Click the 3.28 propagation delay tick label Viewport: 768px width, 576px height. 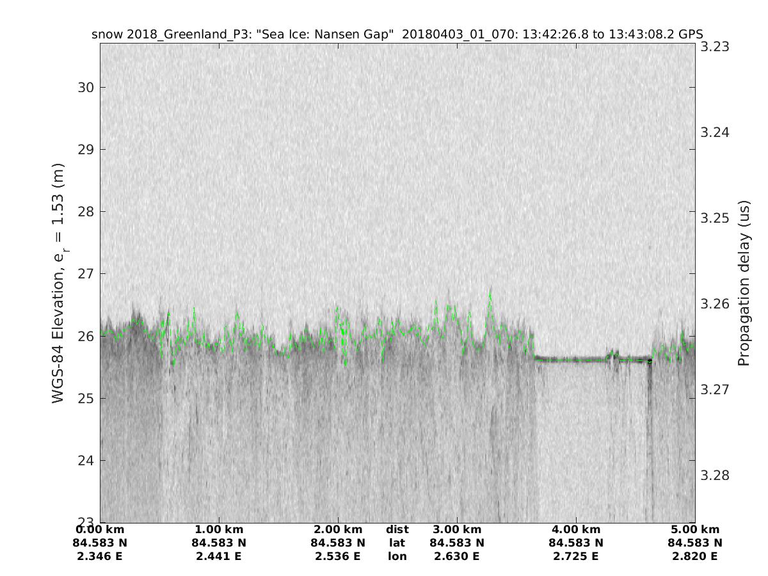click(x=715, y=476)
